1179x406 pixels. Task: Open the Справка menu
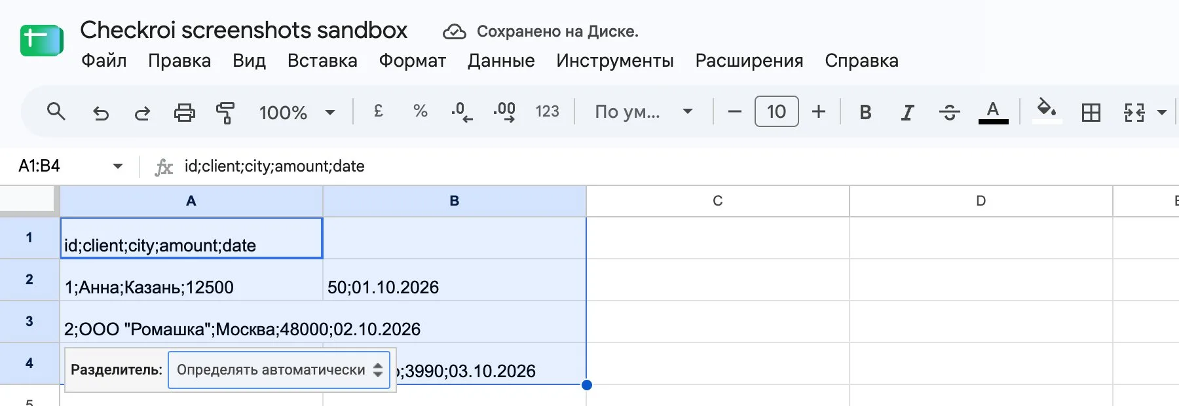(x=861, y=61)
